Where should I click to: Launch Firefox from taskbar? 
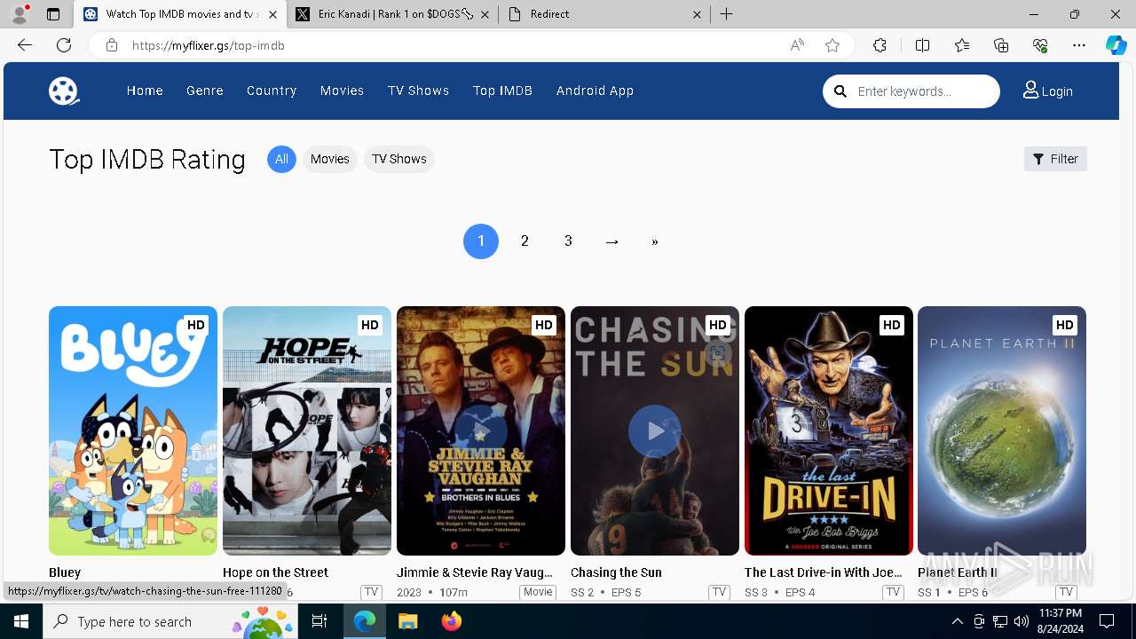click(452, 621)
